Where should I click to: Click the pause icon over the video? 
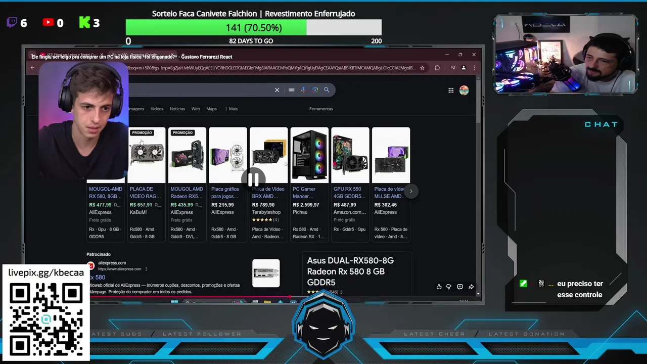point(253,179)
